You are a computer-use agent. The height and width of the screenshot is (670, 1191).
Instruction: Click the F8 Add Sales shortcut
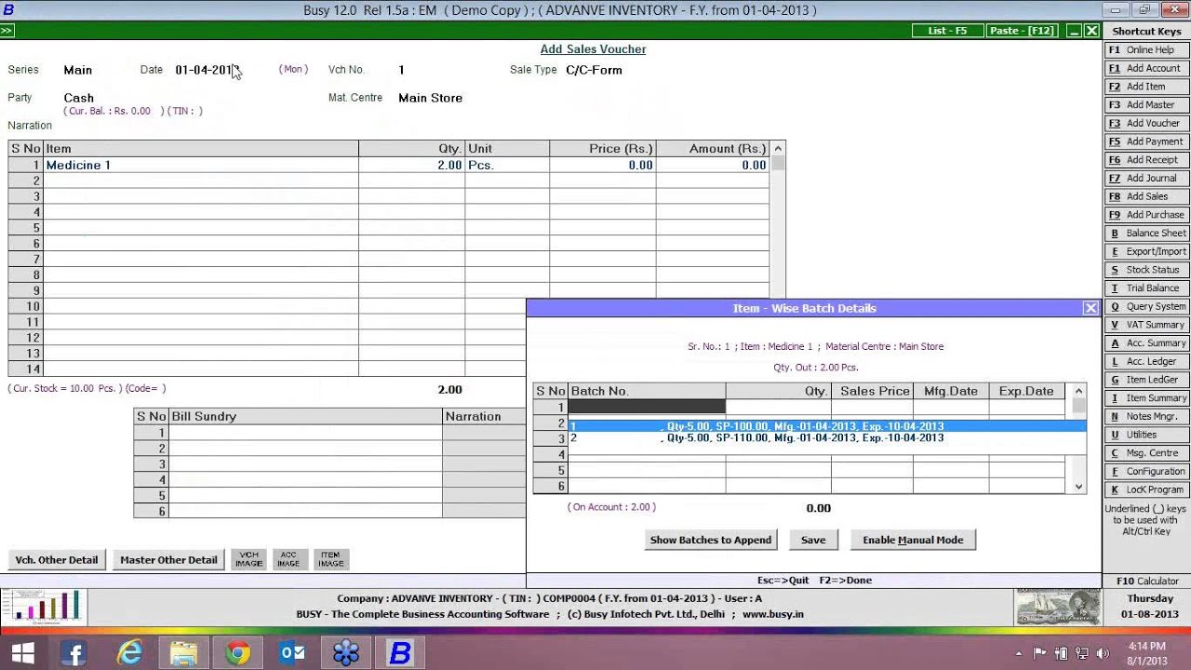1146,196
